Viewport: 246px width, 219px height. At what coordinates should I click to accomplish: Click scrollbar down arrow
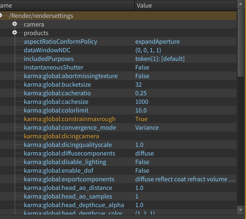coord(241,210)
